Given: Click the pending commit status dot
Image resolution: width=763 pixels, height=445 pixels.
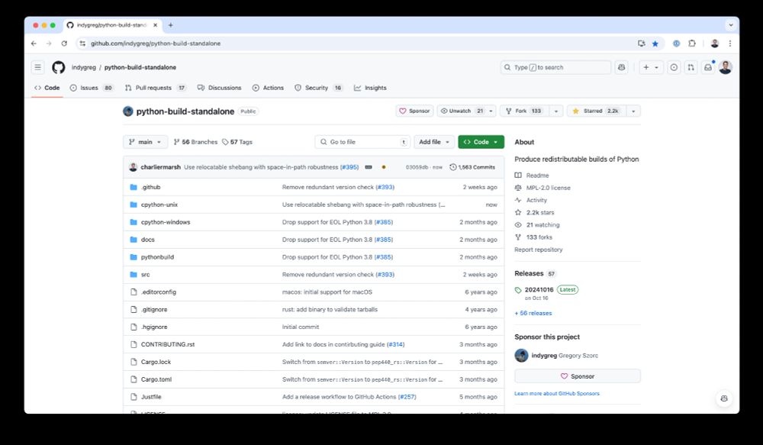Looking at the screenshot, I should (384, 167).
